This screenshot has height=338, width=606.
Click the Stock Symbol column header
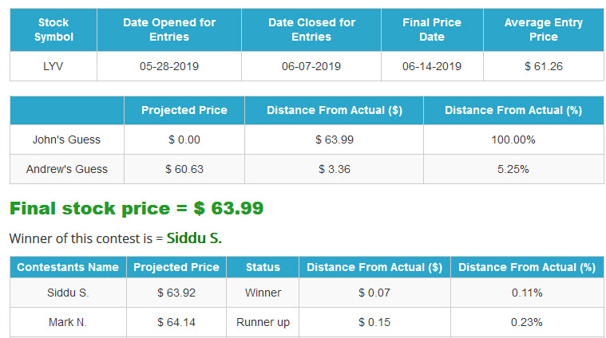point(53,29)
